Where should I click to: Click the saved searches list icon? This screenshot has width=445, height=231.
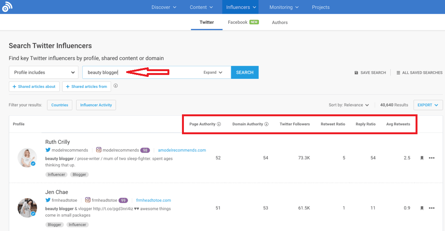pos(398,73)
